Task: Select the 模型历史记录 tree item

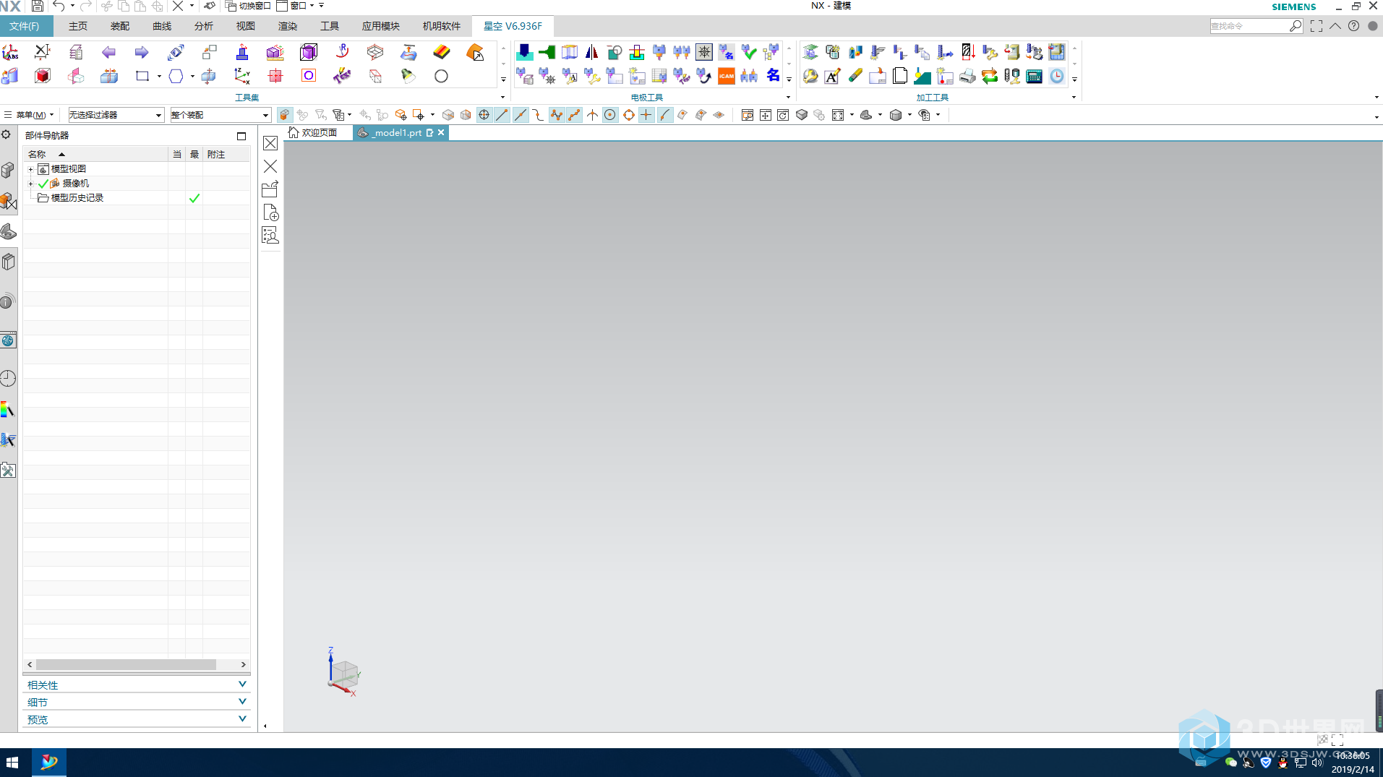Action: pyautogui.click(x=77, y=198)
